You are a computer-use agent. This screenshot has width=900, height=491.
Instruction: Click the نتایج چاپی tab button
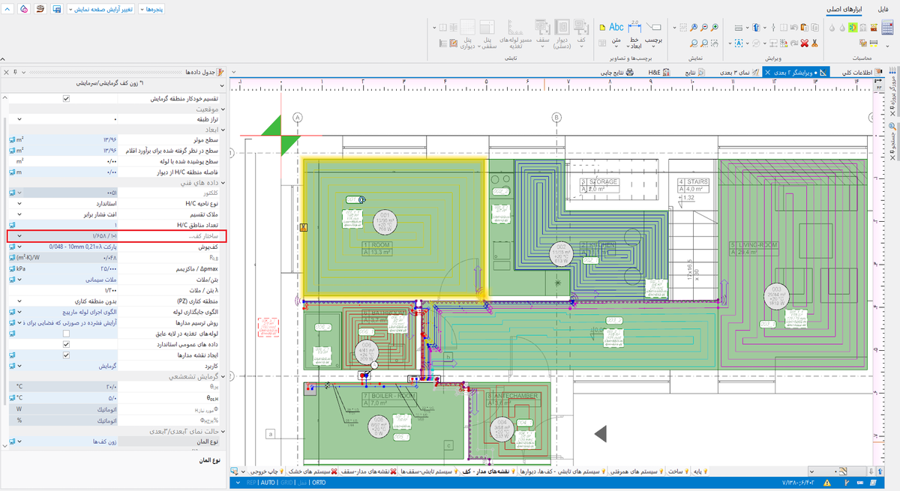pyautogui.click(x=616, y=72)
